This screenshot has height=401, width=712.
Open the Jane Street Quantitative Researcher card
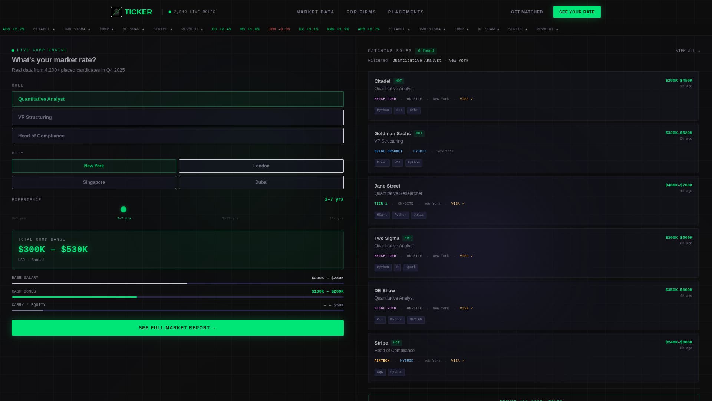(x=533, y=200)
